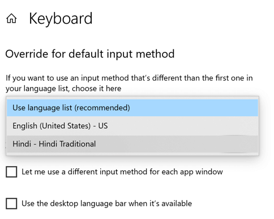
Task: Choose 'English (United States) - US' input method
Action: pos(132,126)
